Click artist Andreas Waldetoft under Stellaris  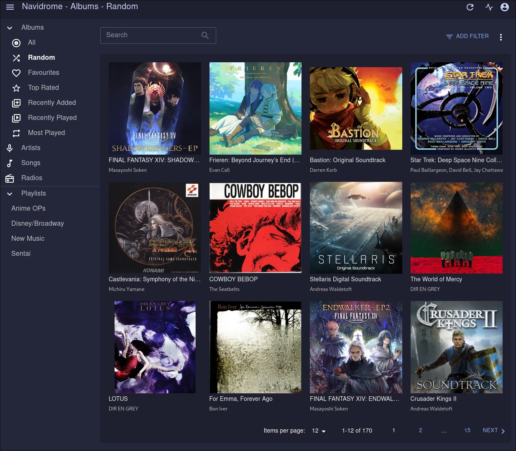point(331,289)
